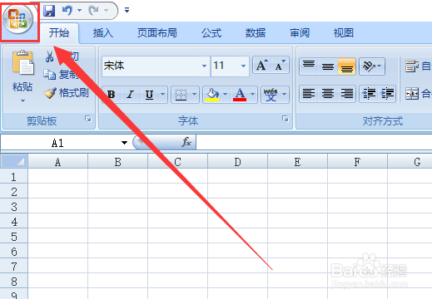The width and height of the screenshot is (432, 299).
Task: Cut selection with scissors icon
Action: 50,56
